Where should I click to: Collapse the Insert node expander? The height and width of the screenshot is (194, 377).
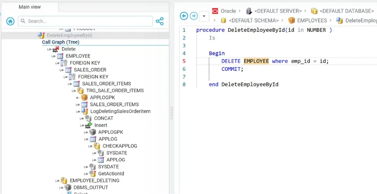(x=82, y=126)
